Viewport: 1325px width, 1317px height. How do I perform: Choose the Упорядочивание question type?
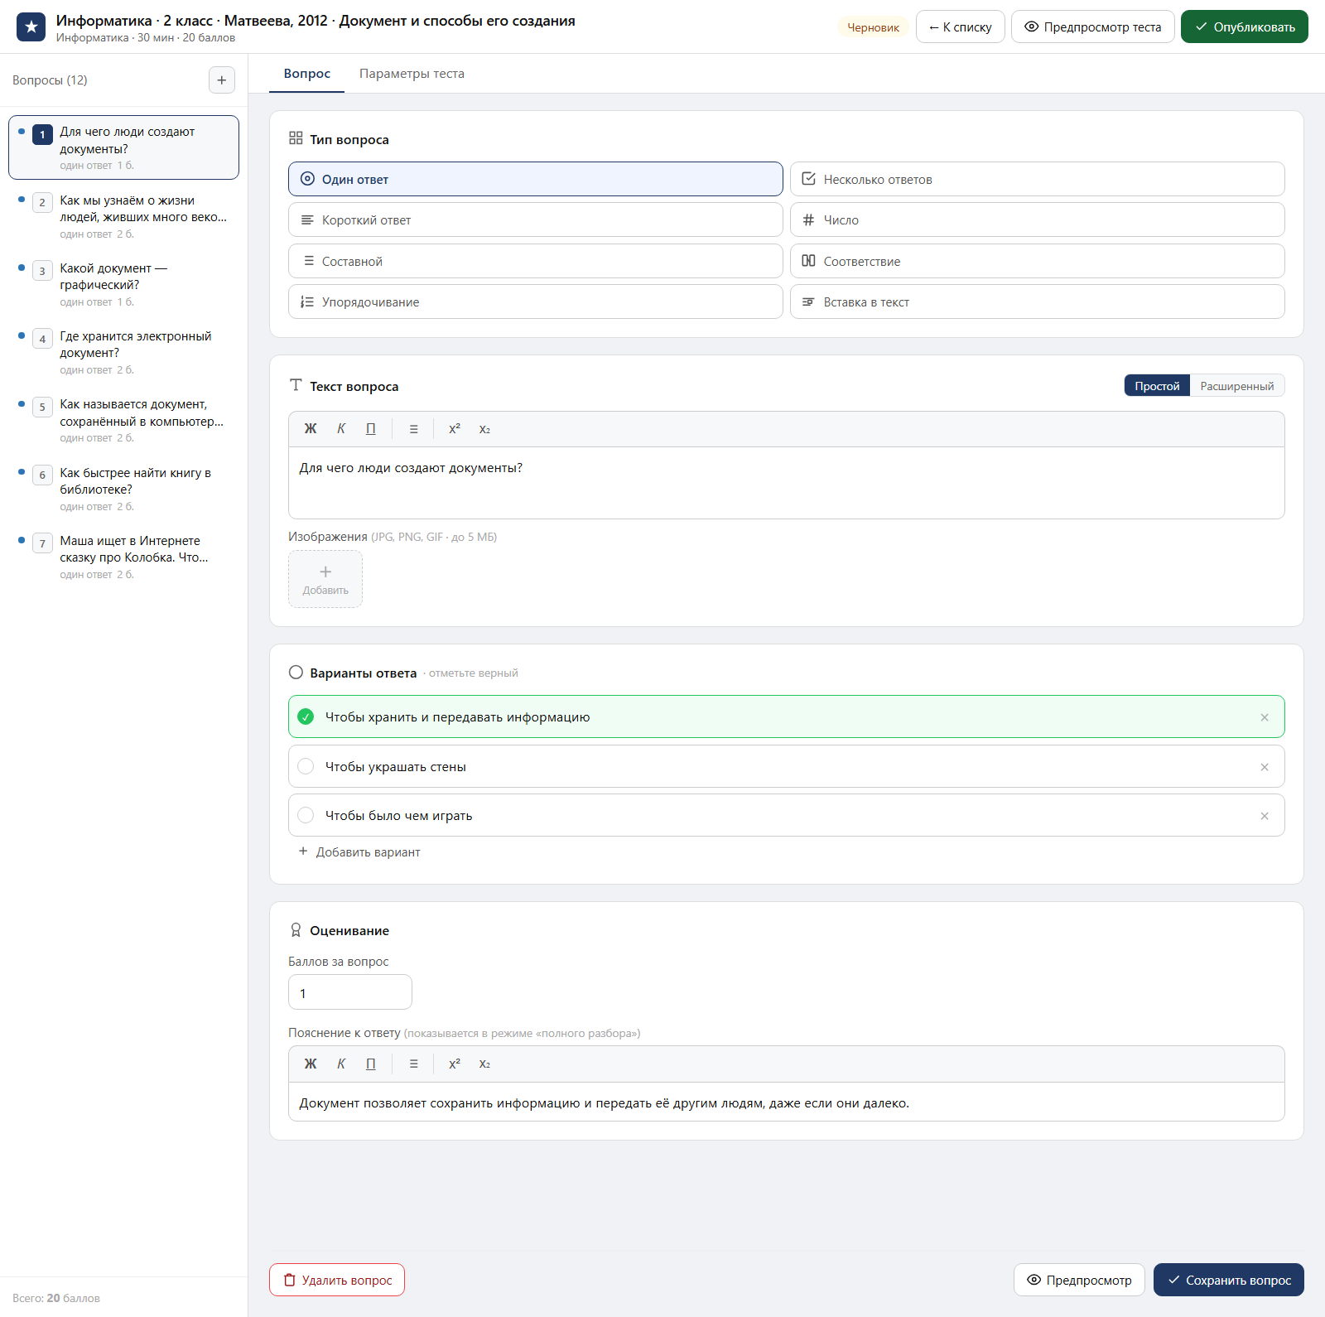[535, 302]
